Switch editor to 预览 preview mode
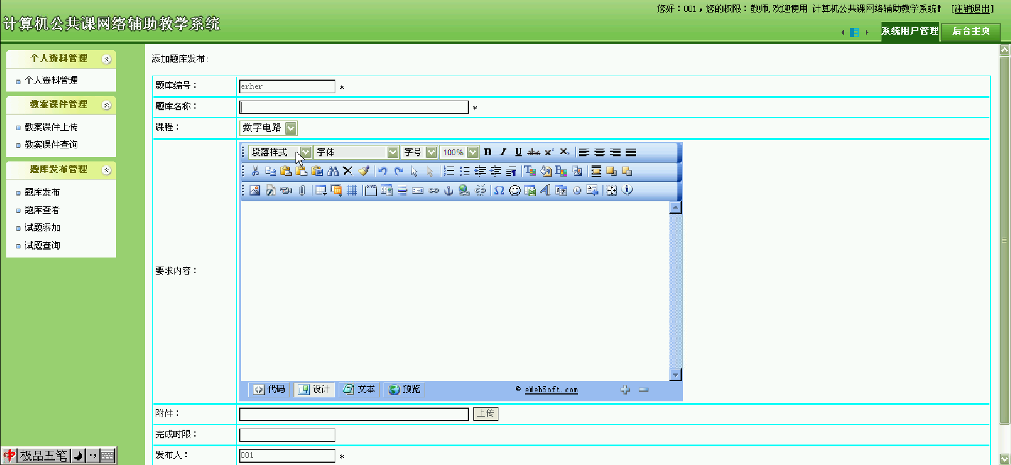 click(405, 389)
